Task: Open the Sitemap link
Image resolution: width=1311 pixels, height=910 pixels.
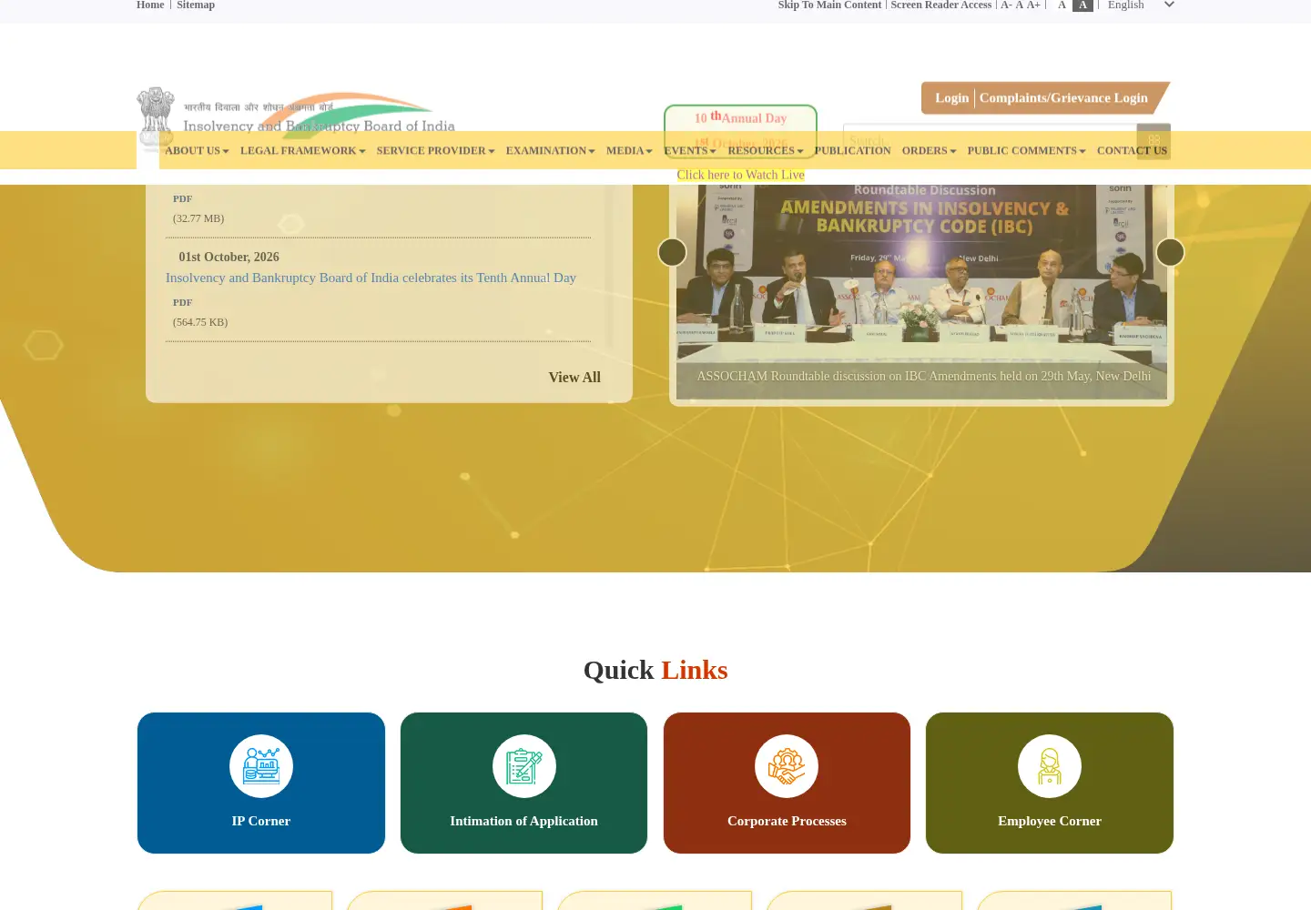Action: coord(196,5)
